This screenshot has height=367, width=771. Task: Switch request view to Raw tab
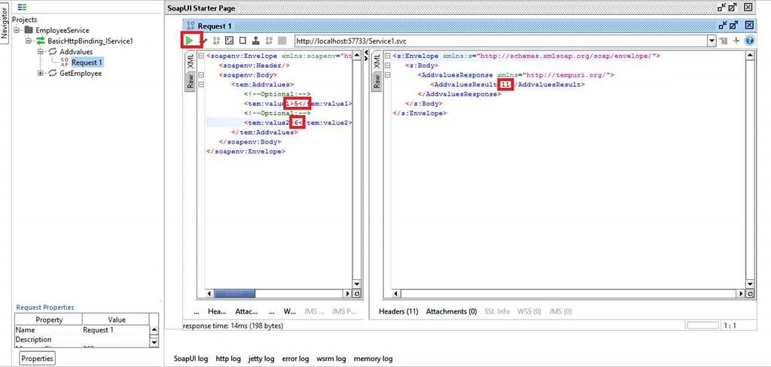(x=190, y=81)
